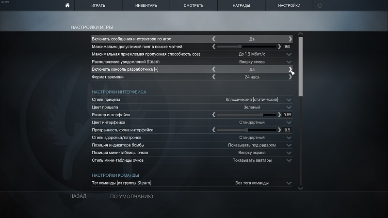Click label Стиль прицела
The width and height of the screenshot is (388, 218).
(x=106, y=99)
